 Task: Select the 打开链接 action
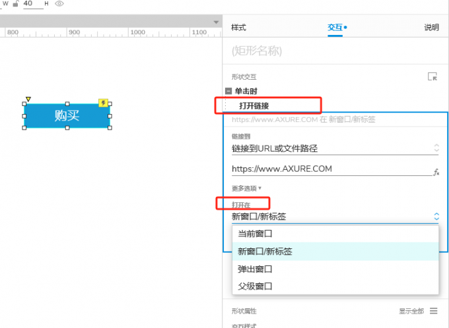pos(254,106)
